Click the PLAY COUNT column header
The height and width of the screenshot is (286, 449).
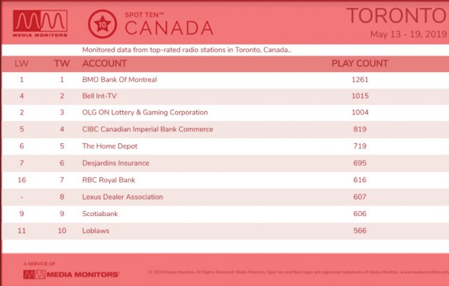(360, 63)
